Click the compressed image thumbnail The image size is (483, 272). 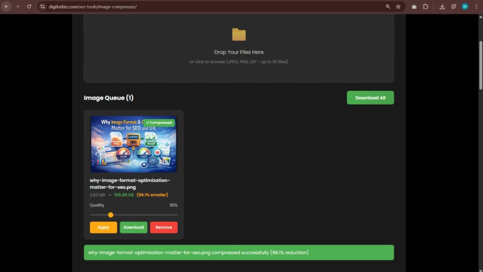point(133,144)
